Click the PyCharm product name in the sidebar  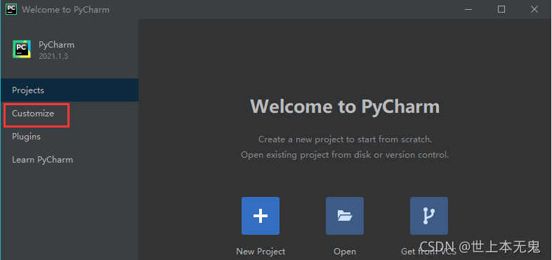[x=56, y=45]
